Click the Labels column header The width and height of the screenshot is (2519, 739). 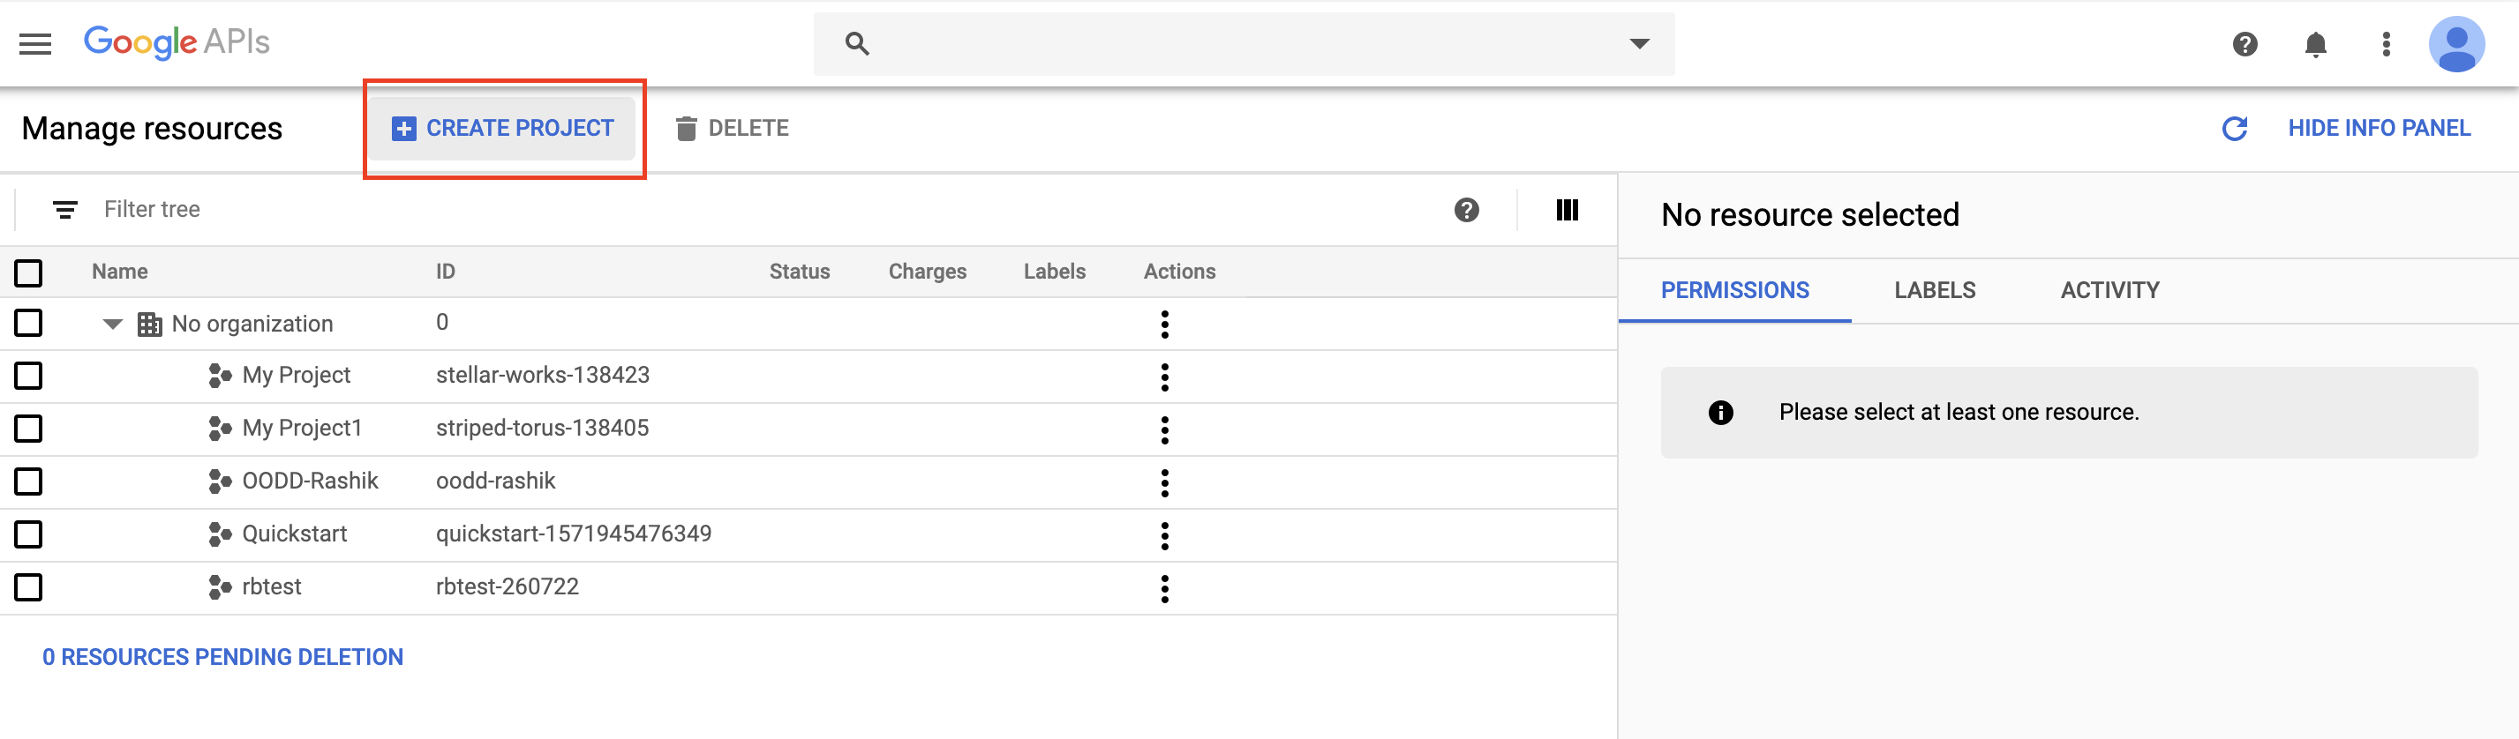tap(1054, 272)
